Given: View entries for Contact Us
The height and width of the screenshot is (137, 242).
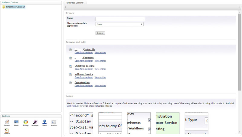Looking at the screenshot, I should click(x=100, y=52).
